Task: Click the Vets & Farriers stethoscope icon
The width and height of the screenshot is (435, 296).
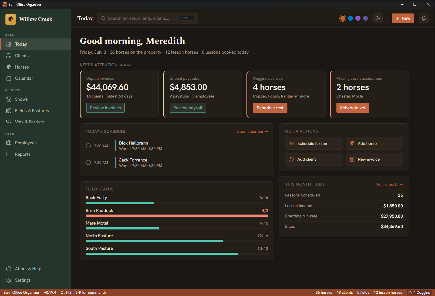Action: point(9,122)
